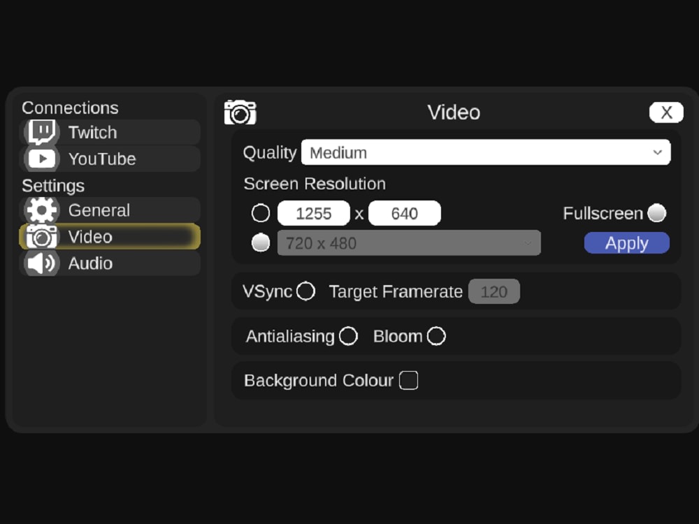
Task: Click the resolution height field 640
Action: 404,213
